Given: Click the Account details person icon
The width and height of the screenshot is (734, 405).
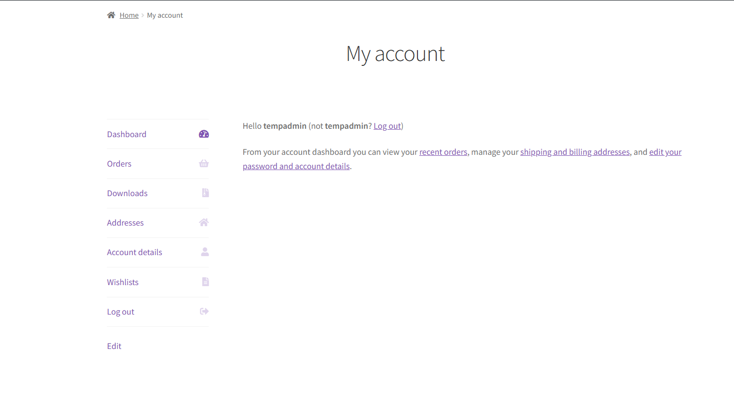Looking at the screenshot, I should point(205,252).
